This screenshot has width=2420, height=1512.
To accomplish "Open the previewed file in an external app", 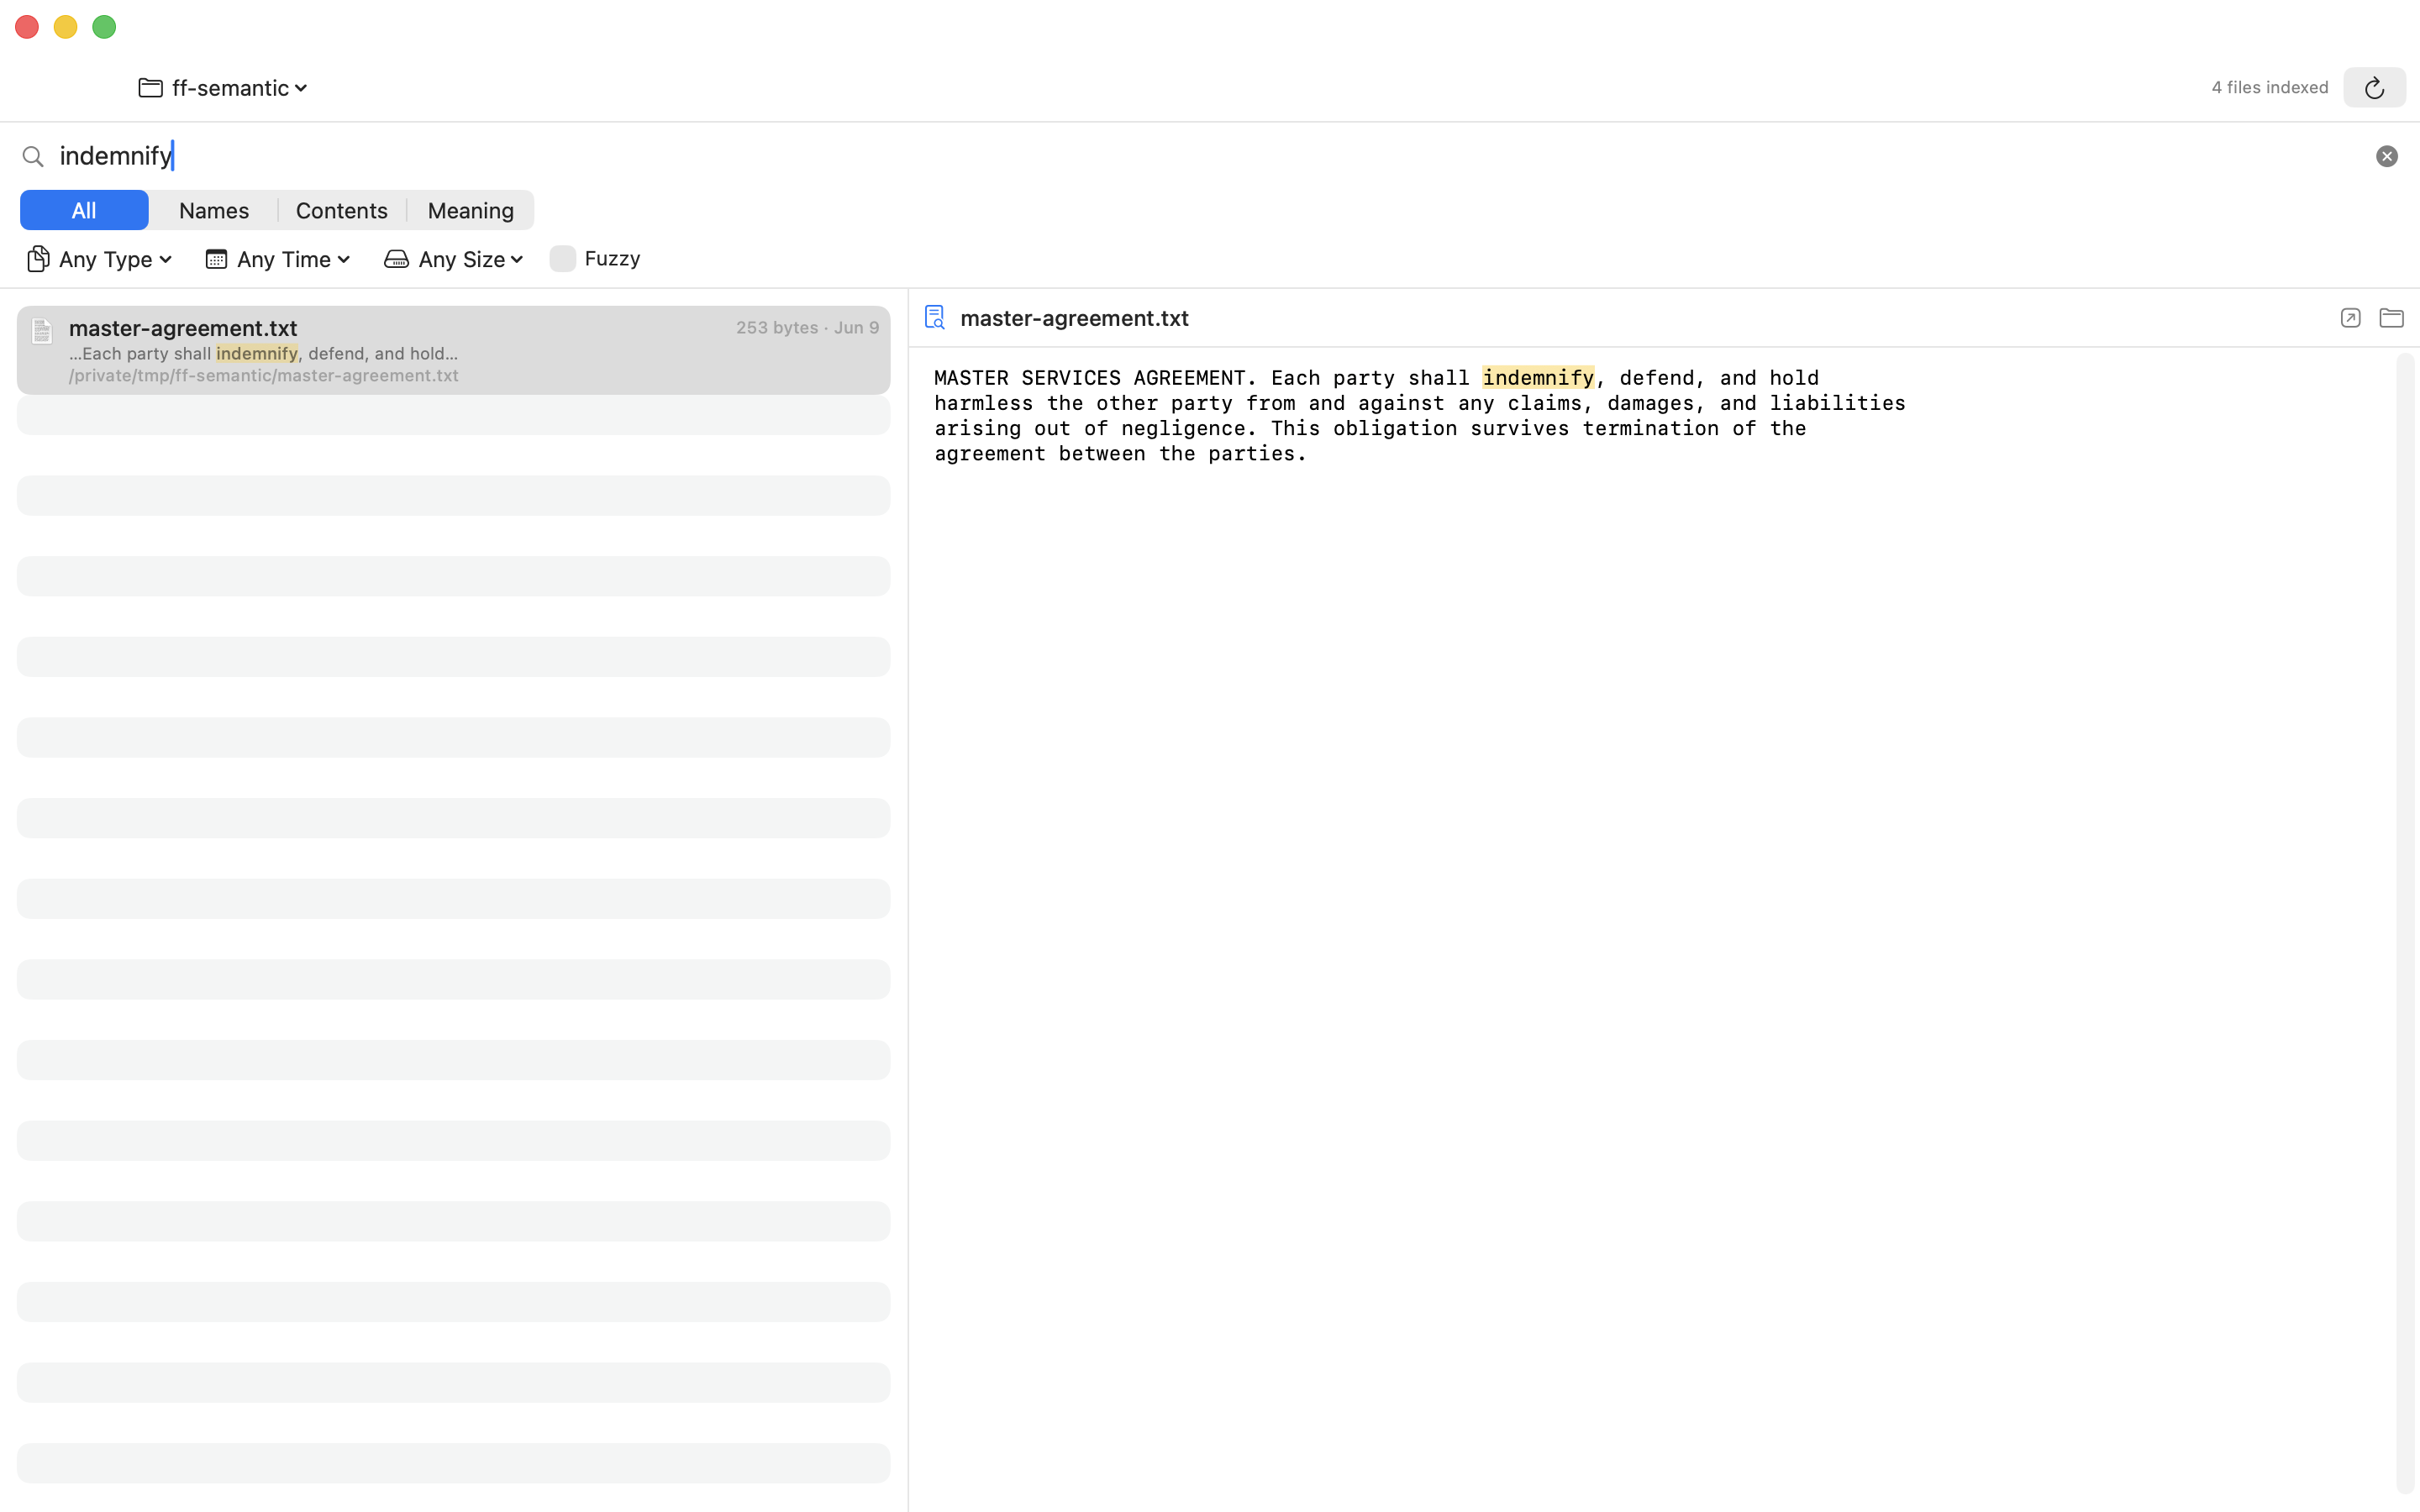I will coord(2350,318).
